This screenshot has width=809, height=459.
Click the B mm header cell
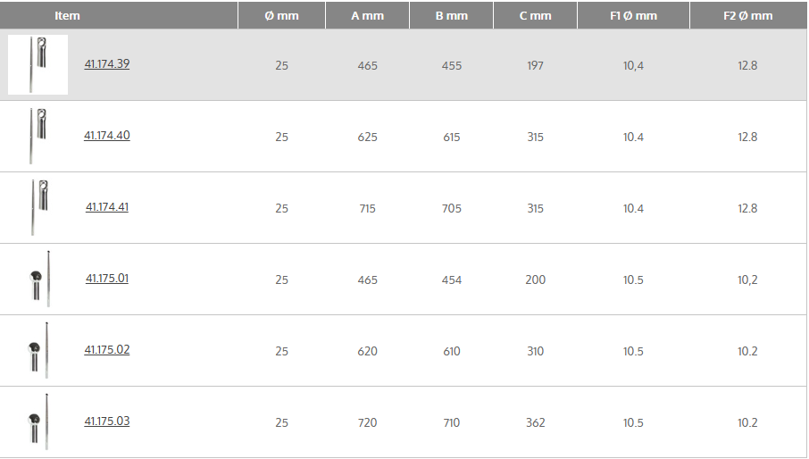pyautogui.click(x=452, y=16)
